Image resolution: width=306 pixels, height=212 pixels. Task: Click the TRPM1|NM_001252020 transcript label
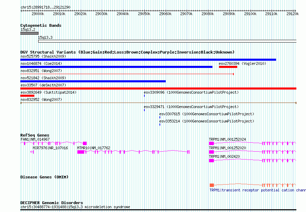pyautogui.click(x=227, y=148)
